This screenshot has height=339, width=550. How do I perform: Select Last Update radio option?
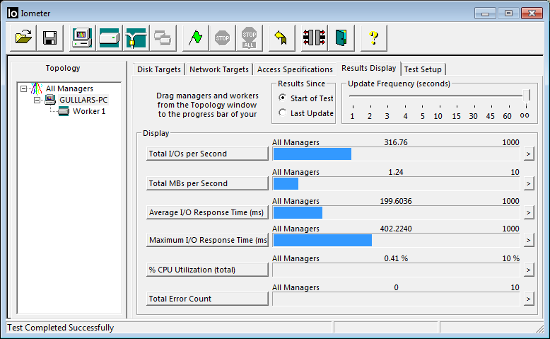282,113
